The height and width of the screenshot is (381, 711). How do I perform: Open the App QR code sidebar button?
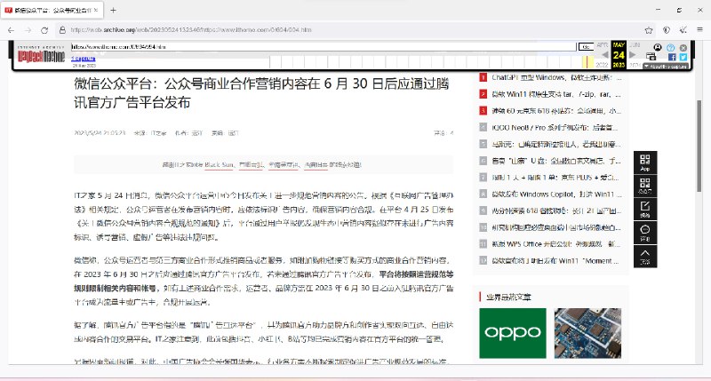click(645, 163)
